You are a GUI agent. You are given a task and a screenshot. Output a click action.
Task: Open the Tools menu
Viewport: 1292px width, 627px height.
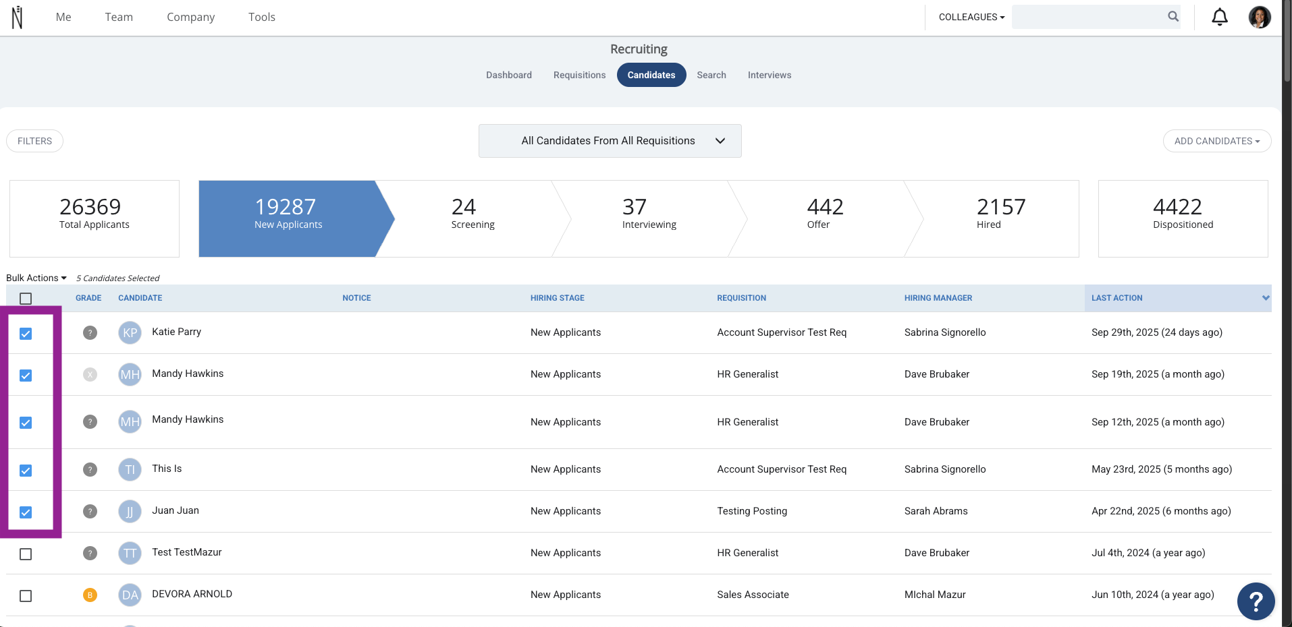[261, 17]
